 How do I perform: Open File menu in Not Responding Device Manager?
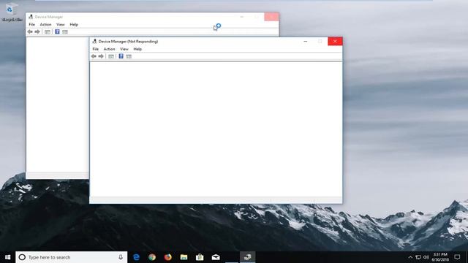tap(96, 49)
